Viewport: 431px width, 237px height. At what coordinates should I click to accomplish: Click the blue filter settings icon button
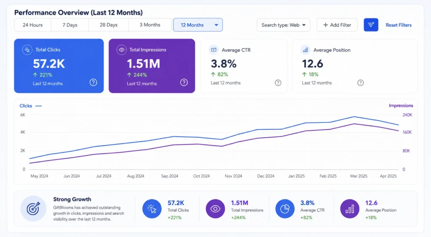point(371,25)
